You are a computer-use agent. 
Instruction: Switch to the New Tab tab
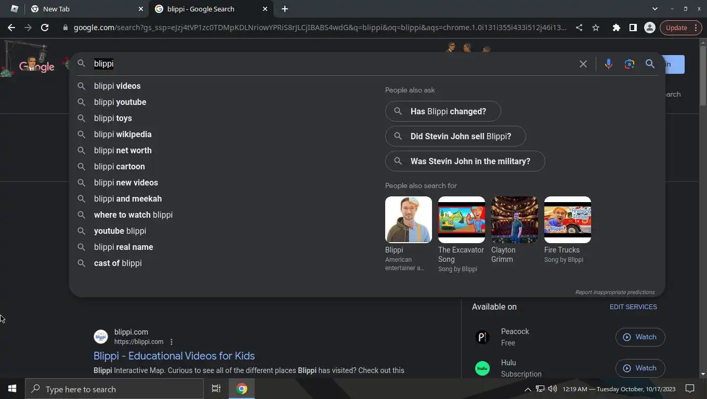pos(86,9)
